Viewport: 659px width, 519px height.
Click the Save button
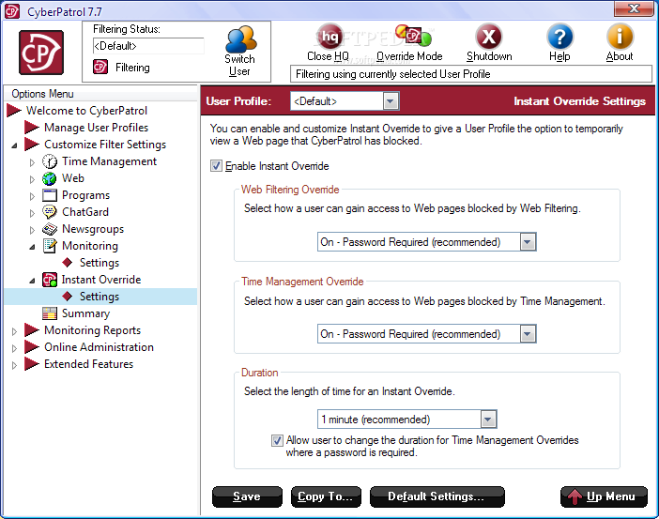[x=247, y=496]
